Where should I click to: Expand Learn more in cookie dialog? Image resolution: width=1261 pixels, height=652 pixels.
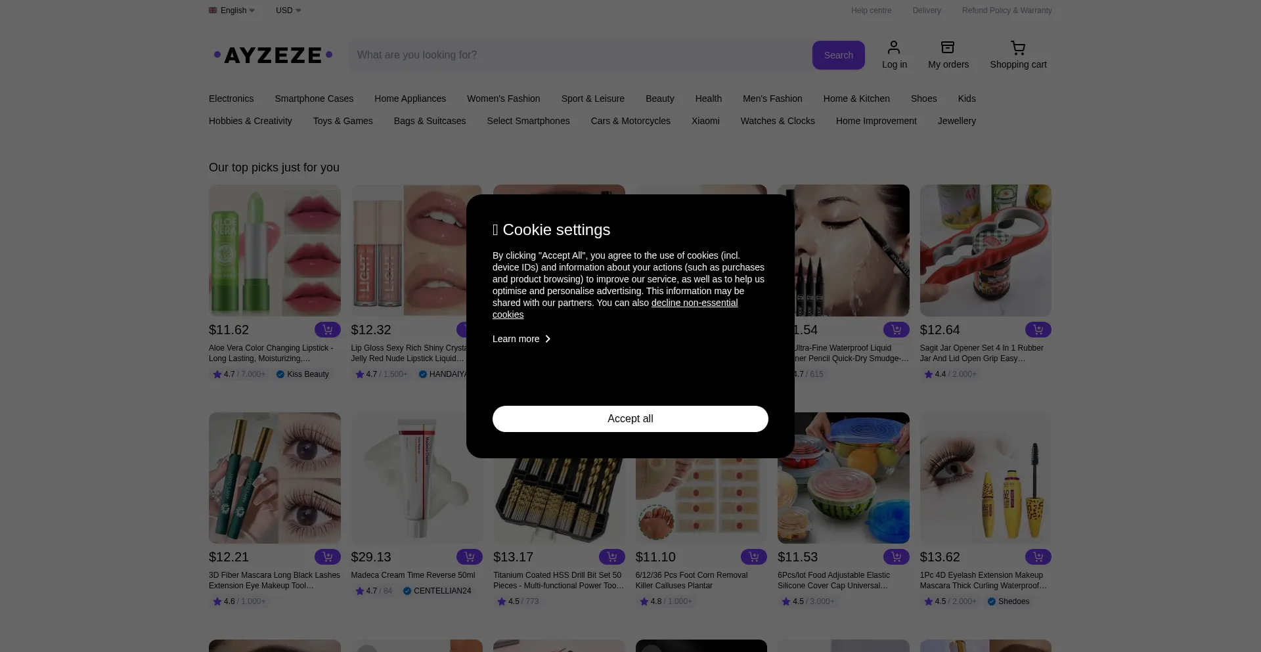point(521,339)
